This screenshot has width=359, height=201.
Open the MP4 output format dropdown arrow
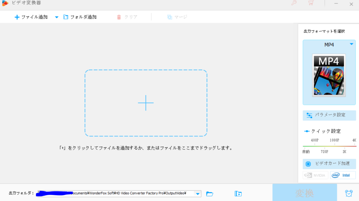[352, 44]
